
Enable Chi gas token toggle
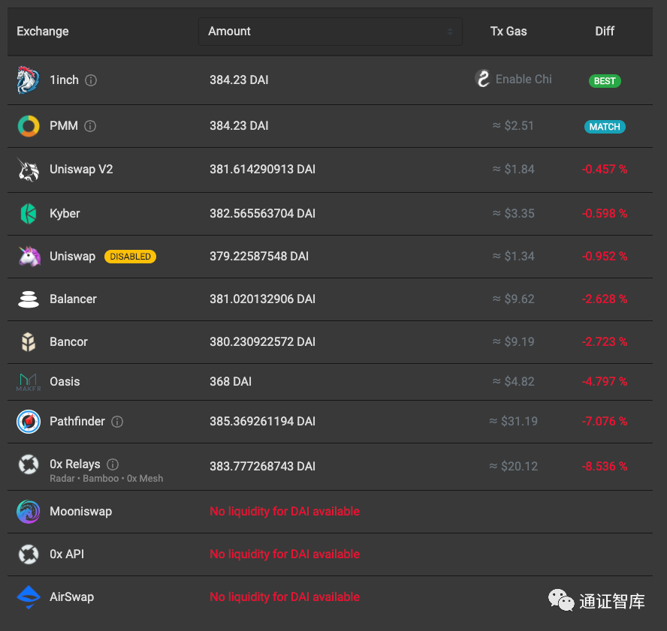[x=514, y=80]
